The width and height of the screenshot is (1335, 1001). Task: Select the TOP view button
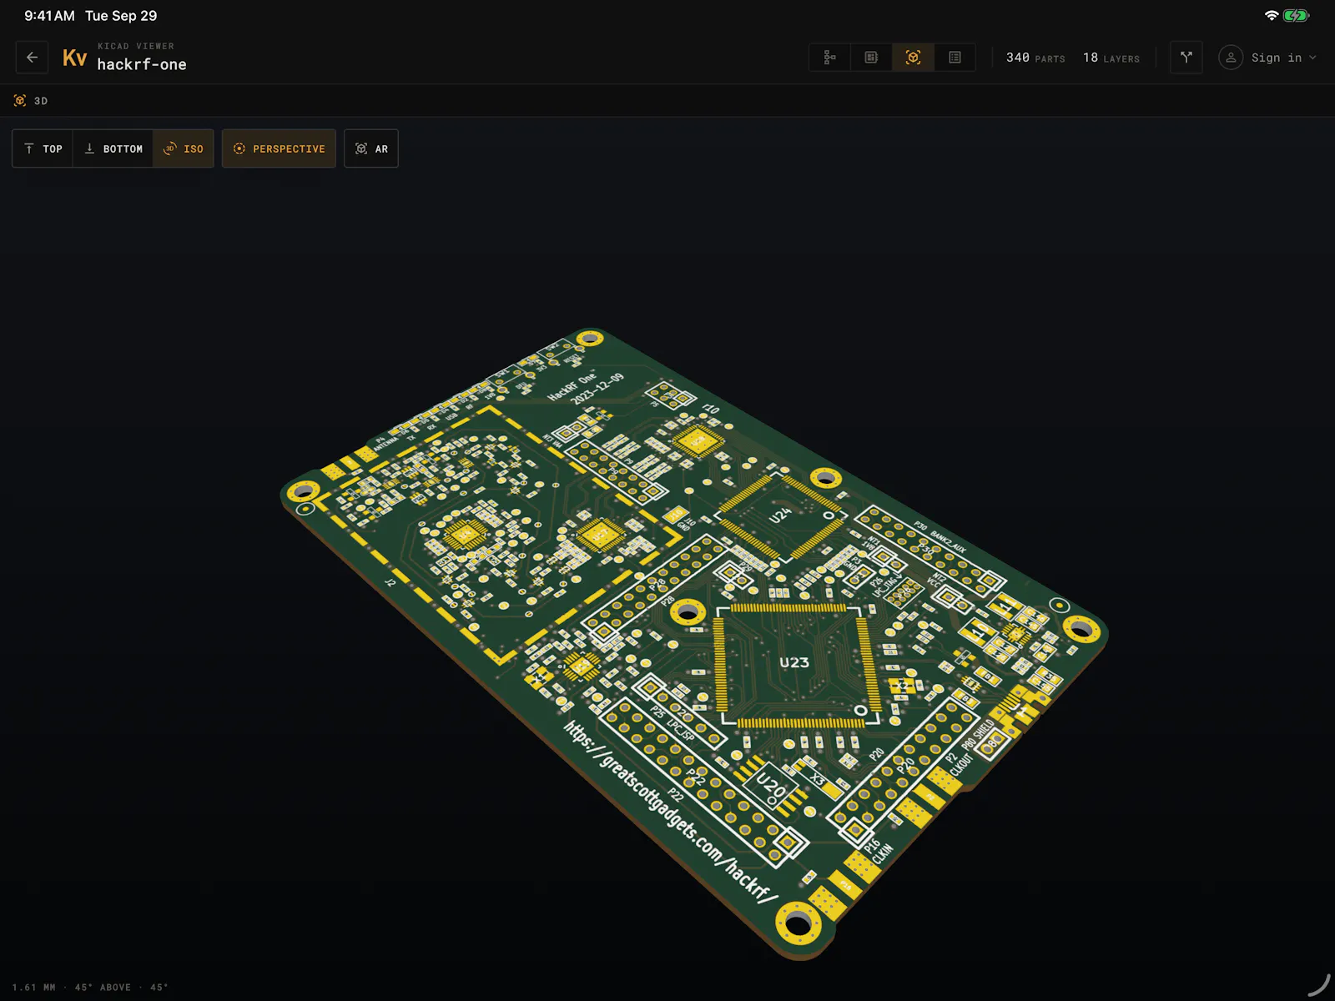click(43, 148)
